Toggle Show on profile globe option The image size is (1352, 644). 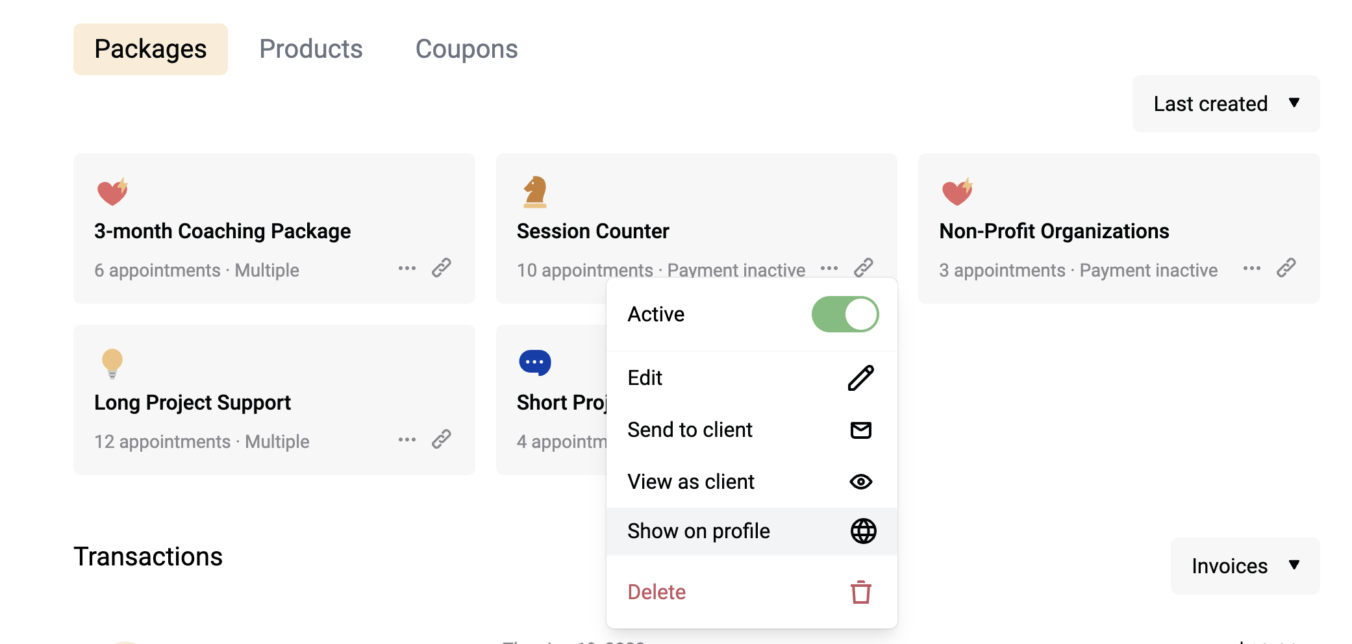coord(752,531)
